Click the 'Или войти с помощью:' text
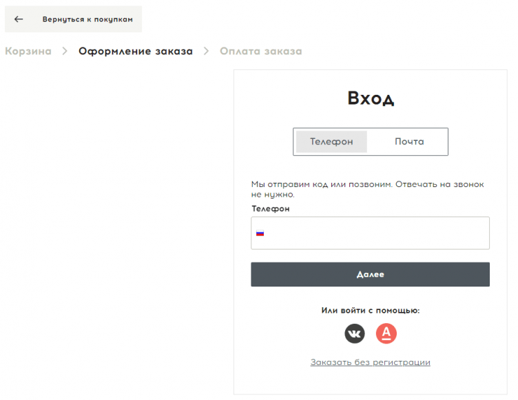Image resolution: width=518 pixels, height=400 pixels. coord(370,311)
